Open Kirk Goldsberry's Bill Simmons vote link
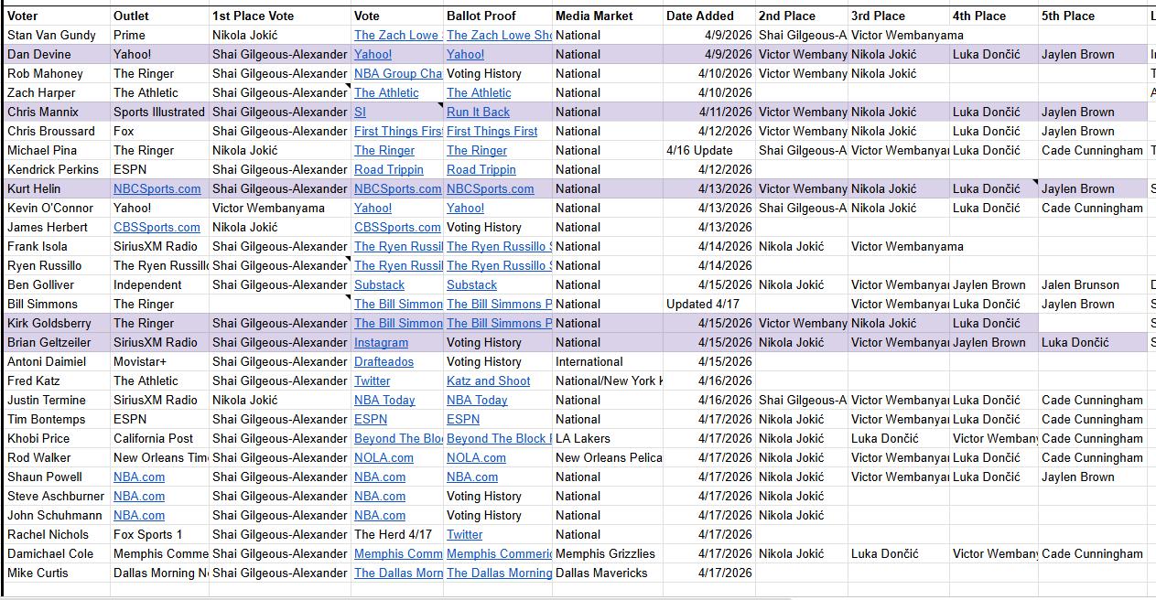 coord(398,324)
